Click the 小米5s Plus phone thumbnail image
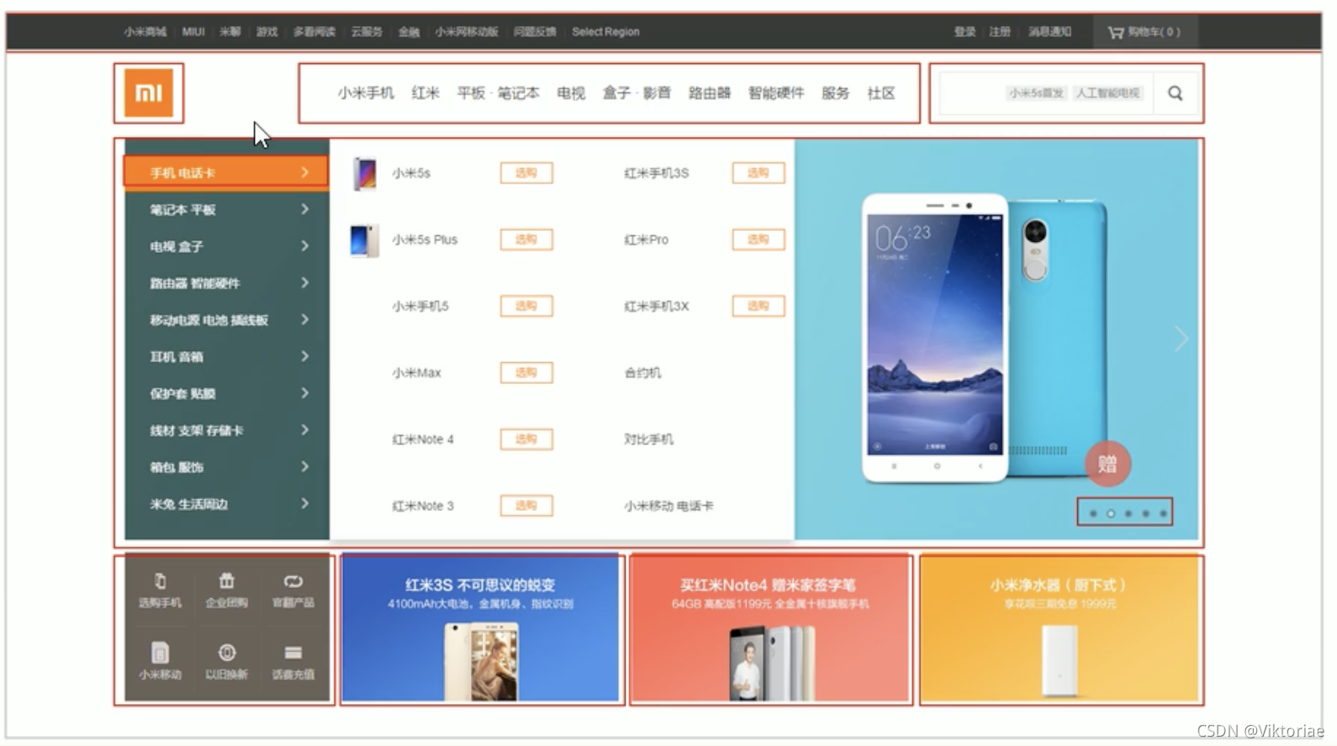This screenshot has width=1337, height=746. tap(364, 240)
